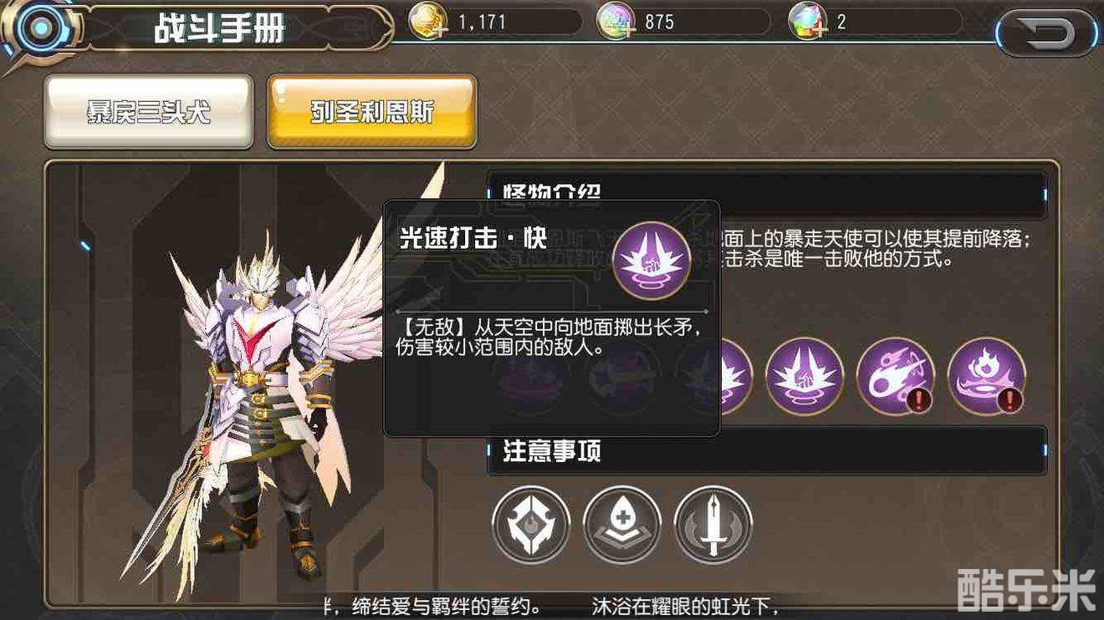Add gold via the coin plus icon
The height and width of the screenshot is (620, 1104).
coord(427,23)
